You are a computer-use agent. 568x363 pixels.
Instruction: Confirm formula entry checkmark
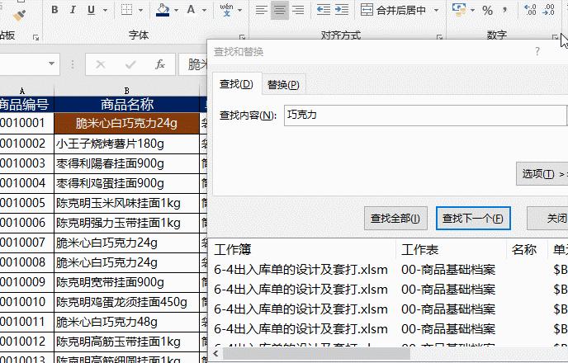[130, 65]
